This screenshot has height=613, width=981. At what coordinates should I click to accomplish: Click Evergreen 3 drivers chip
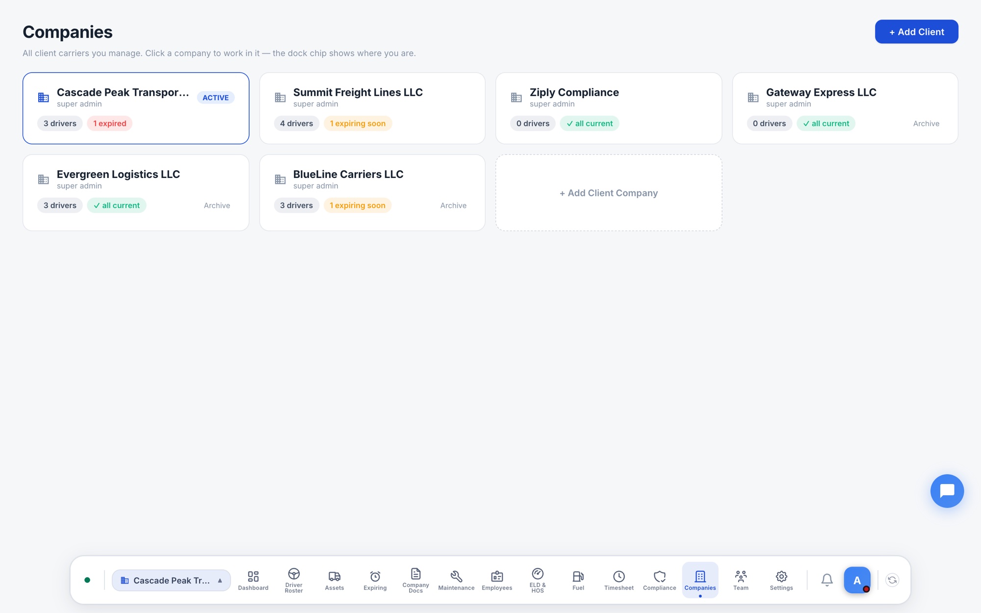coord(60,205)
